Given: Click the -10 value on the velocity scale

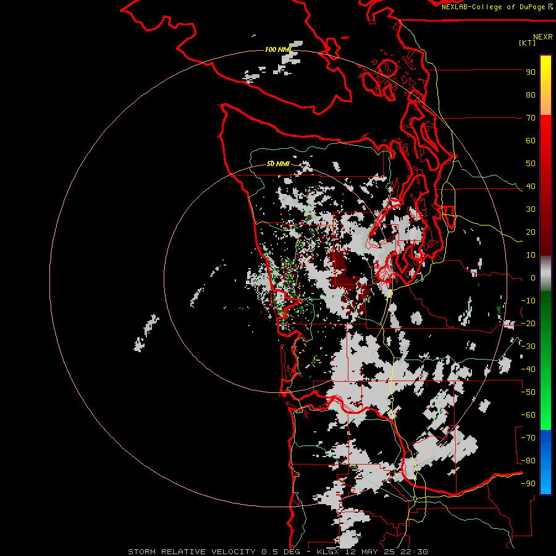Looking at the screenshot, I should click(x=528, y=301).
